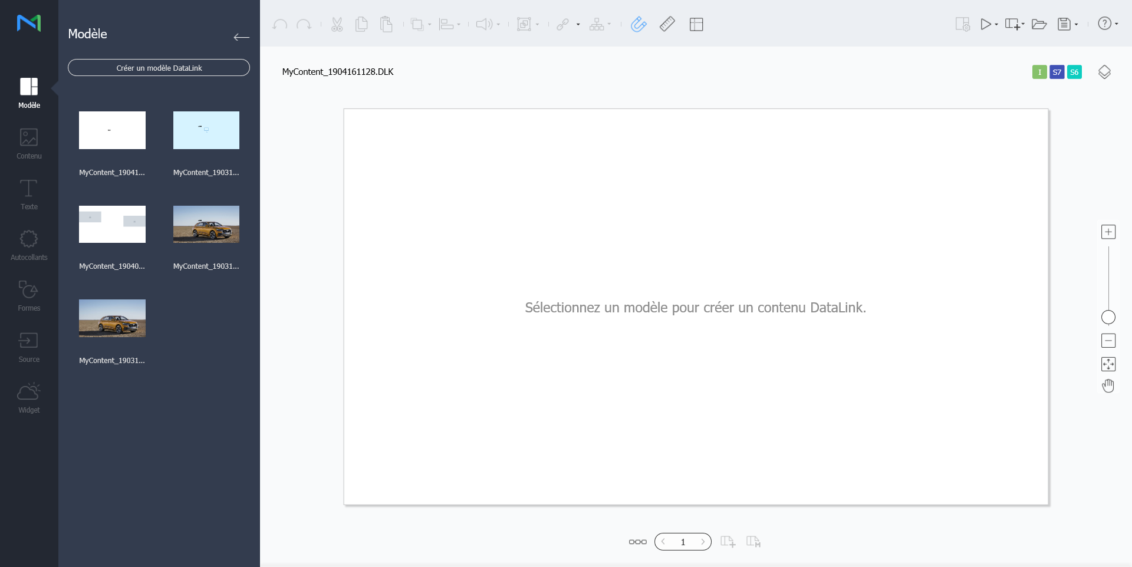Toggle the green I device badge

coord(1039,72)
